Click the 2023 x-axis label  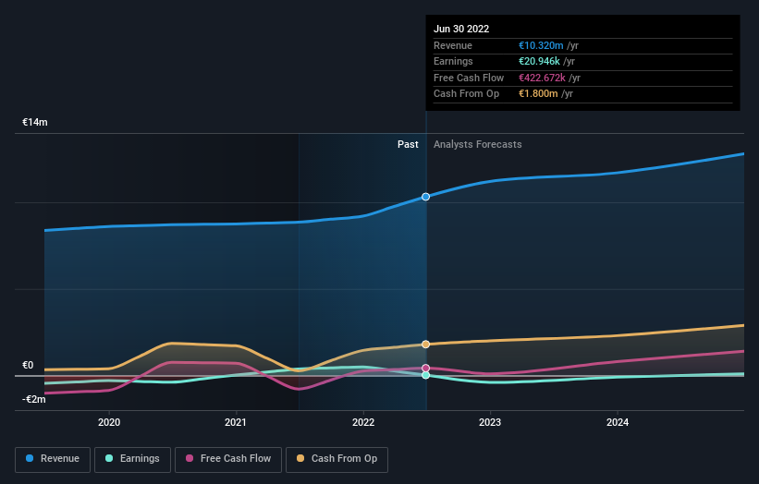(x=490, y=422)
